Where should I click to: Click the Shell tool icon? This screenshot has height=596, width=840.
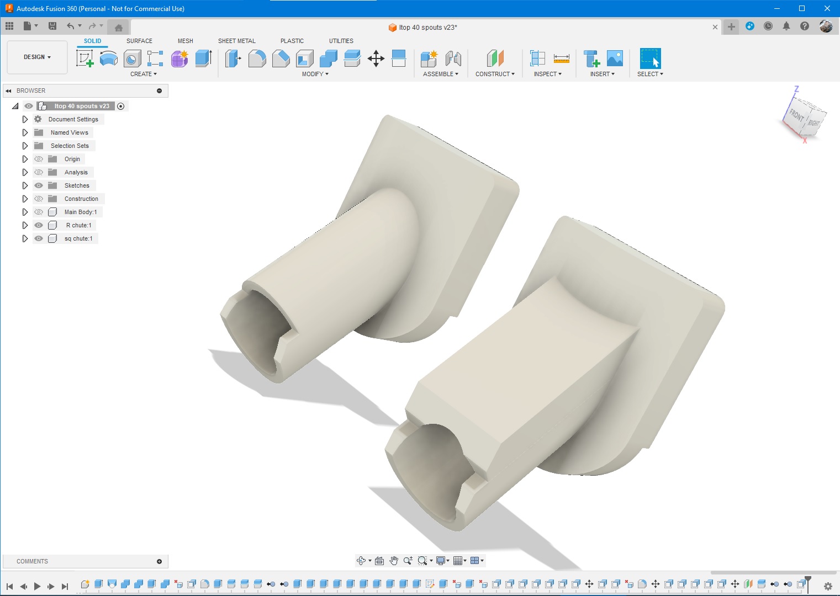[x=305, y=58]
